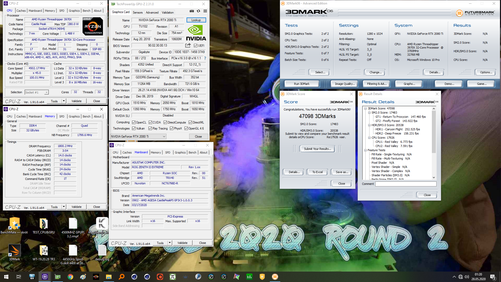Click the volume icon in system tray

click(x=467, y=277)
